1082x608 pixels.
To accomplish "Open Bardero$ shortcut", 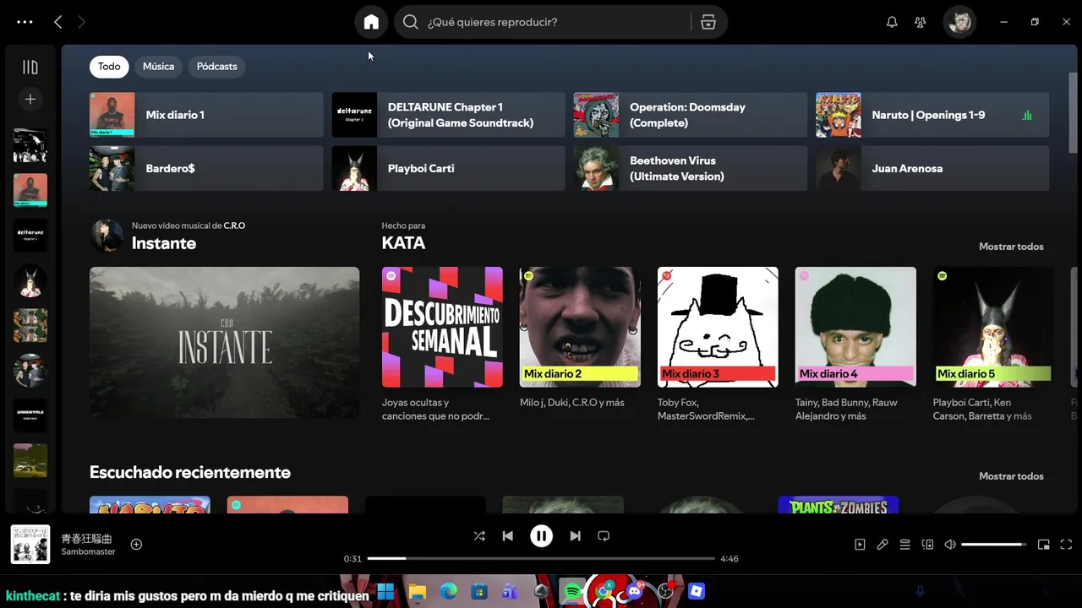I will point(206,168).
